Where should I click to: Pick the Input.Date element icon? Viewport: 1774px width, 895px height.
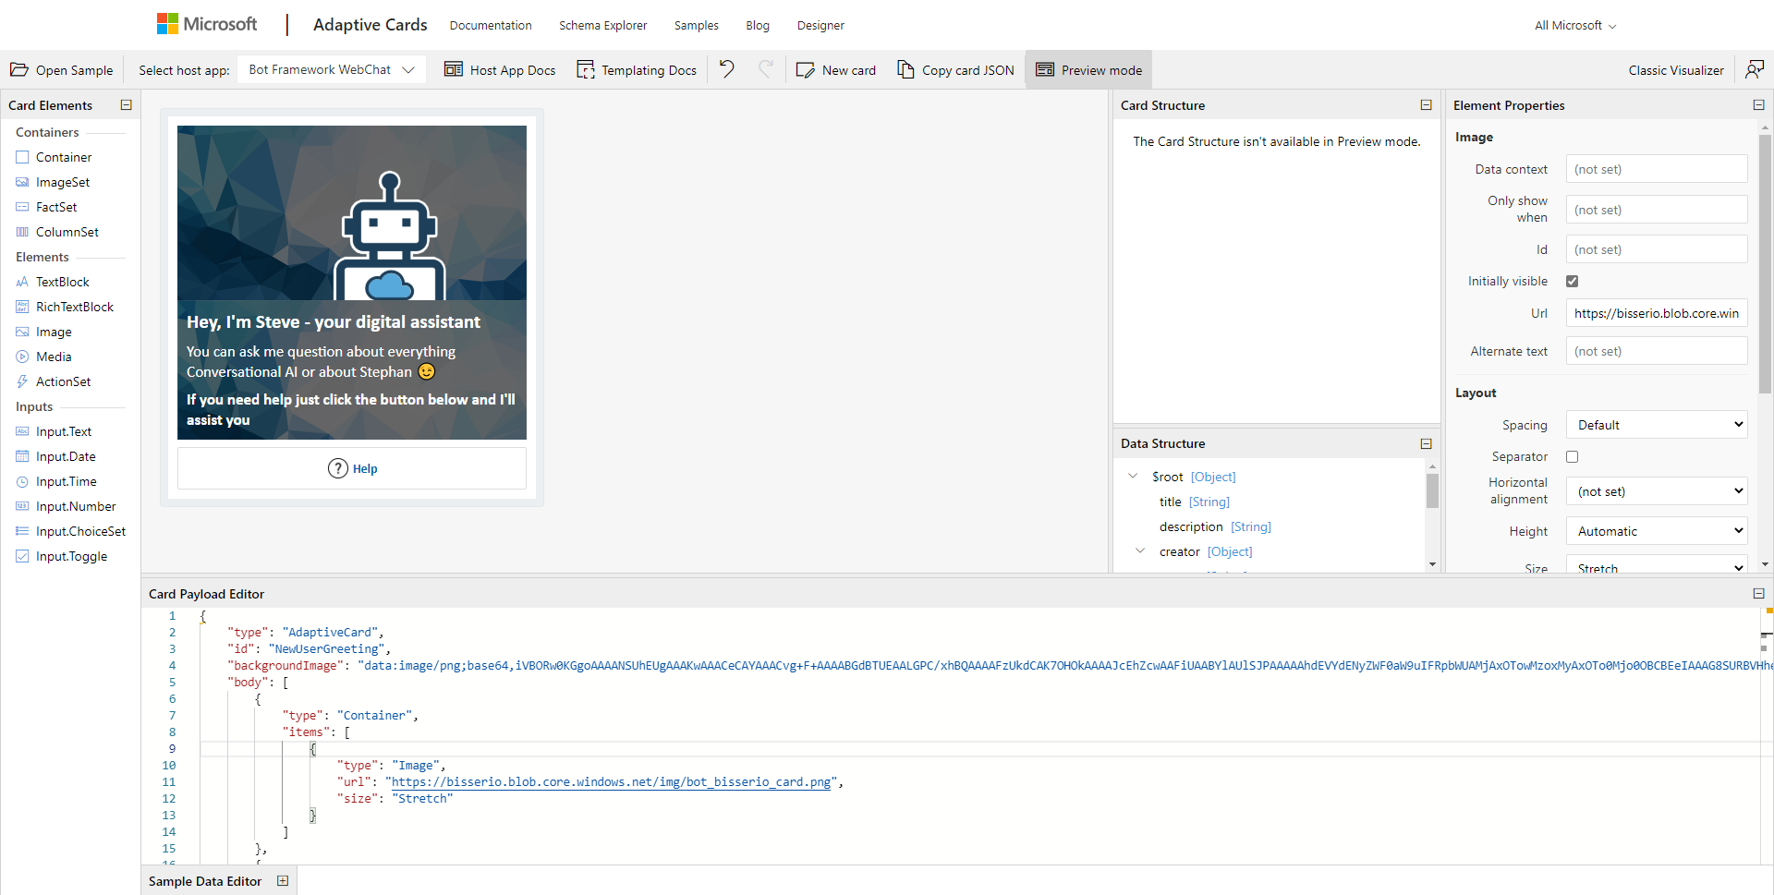23,456
